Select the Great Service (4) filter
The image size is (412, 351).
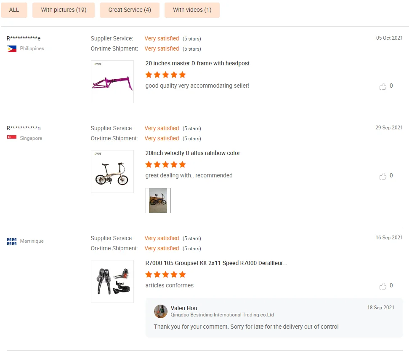(x=130, y=10)
